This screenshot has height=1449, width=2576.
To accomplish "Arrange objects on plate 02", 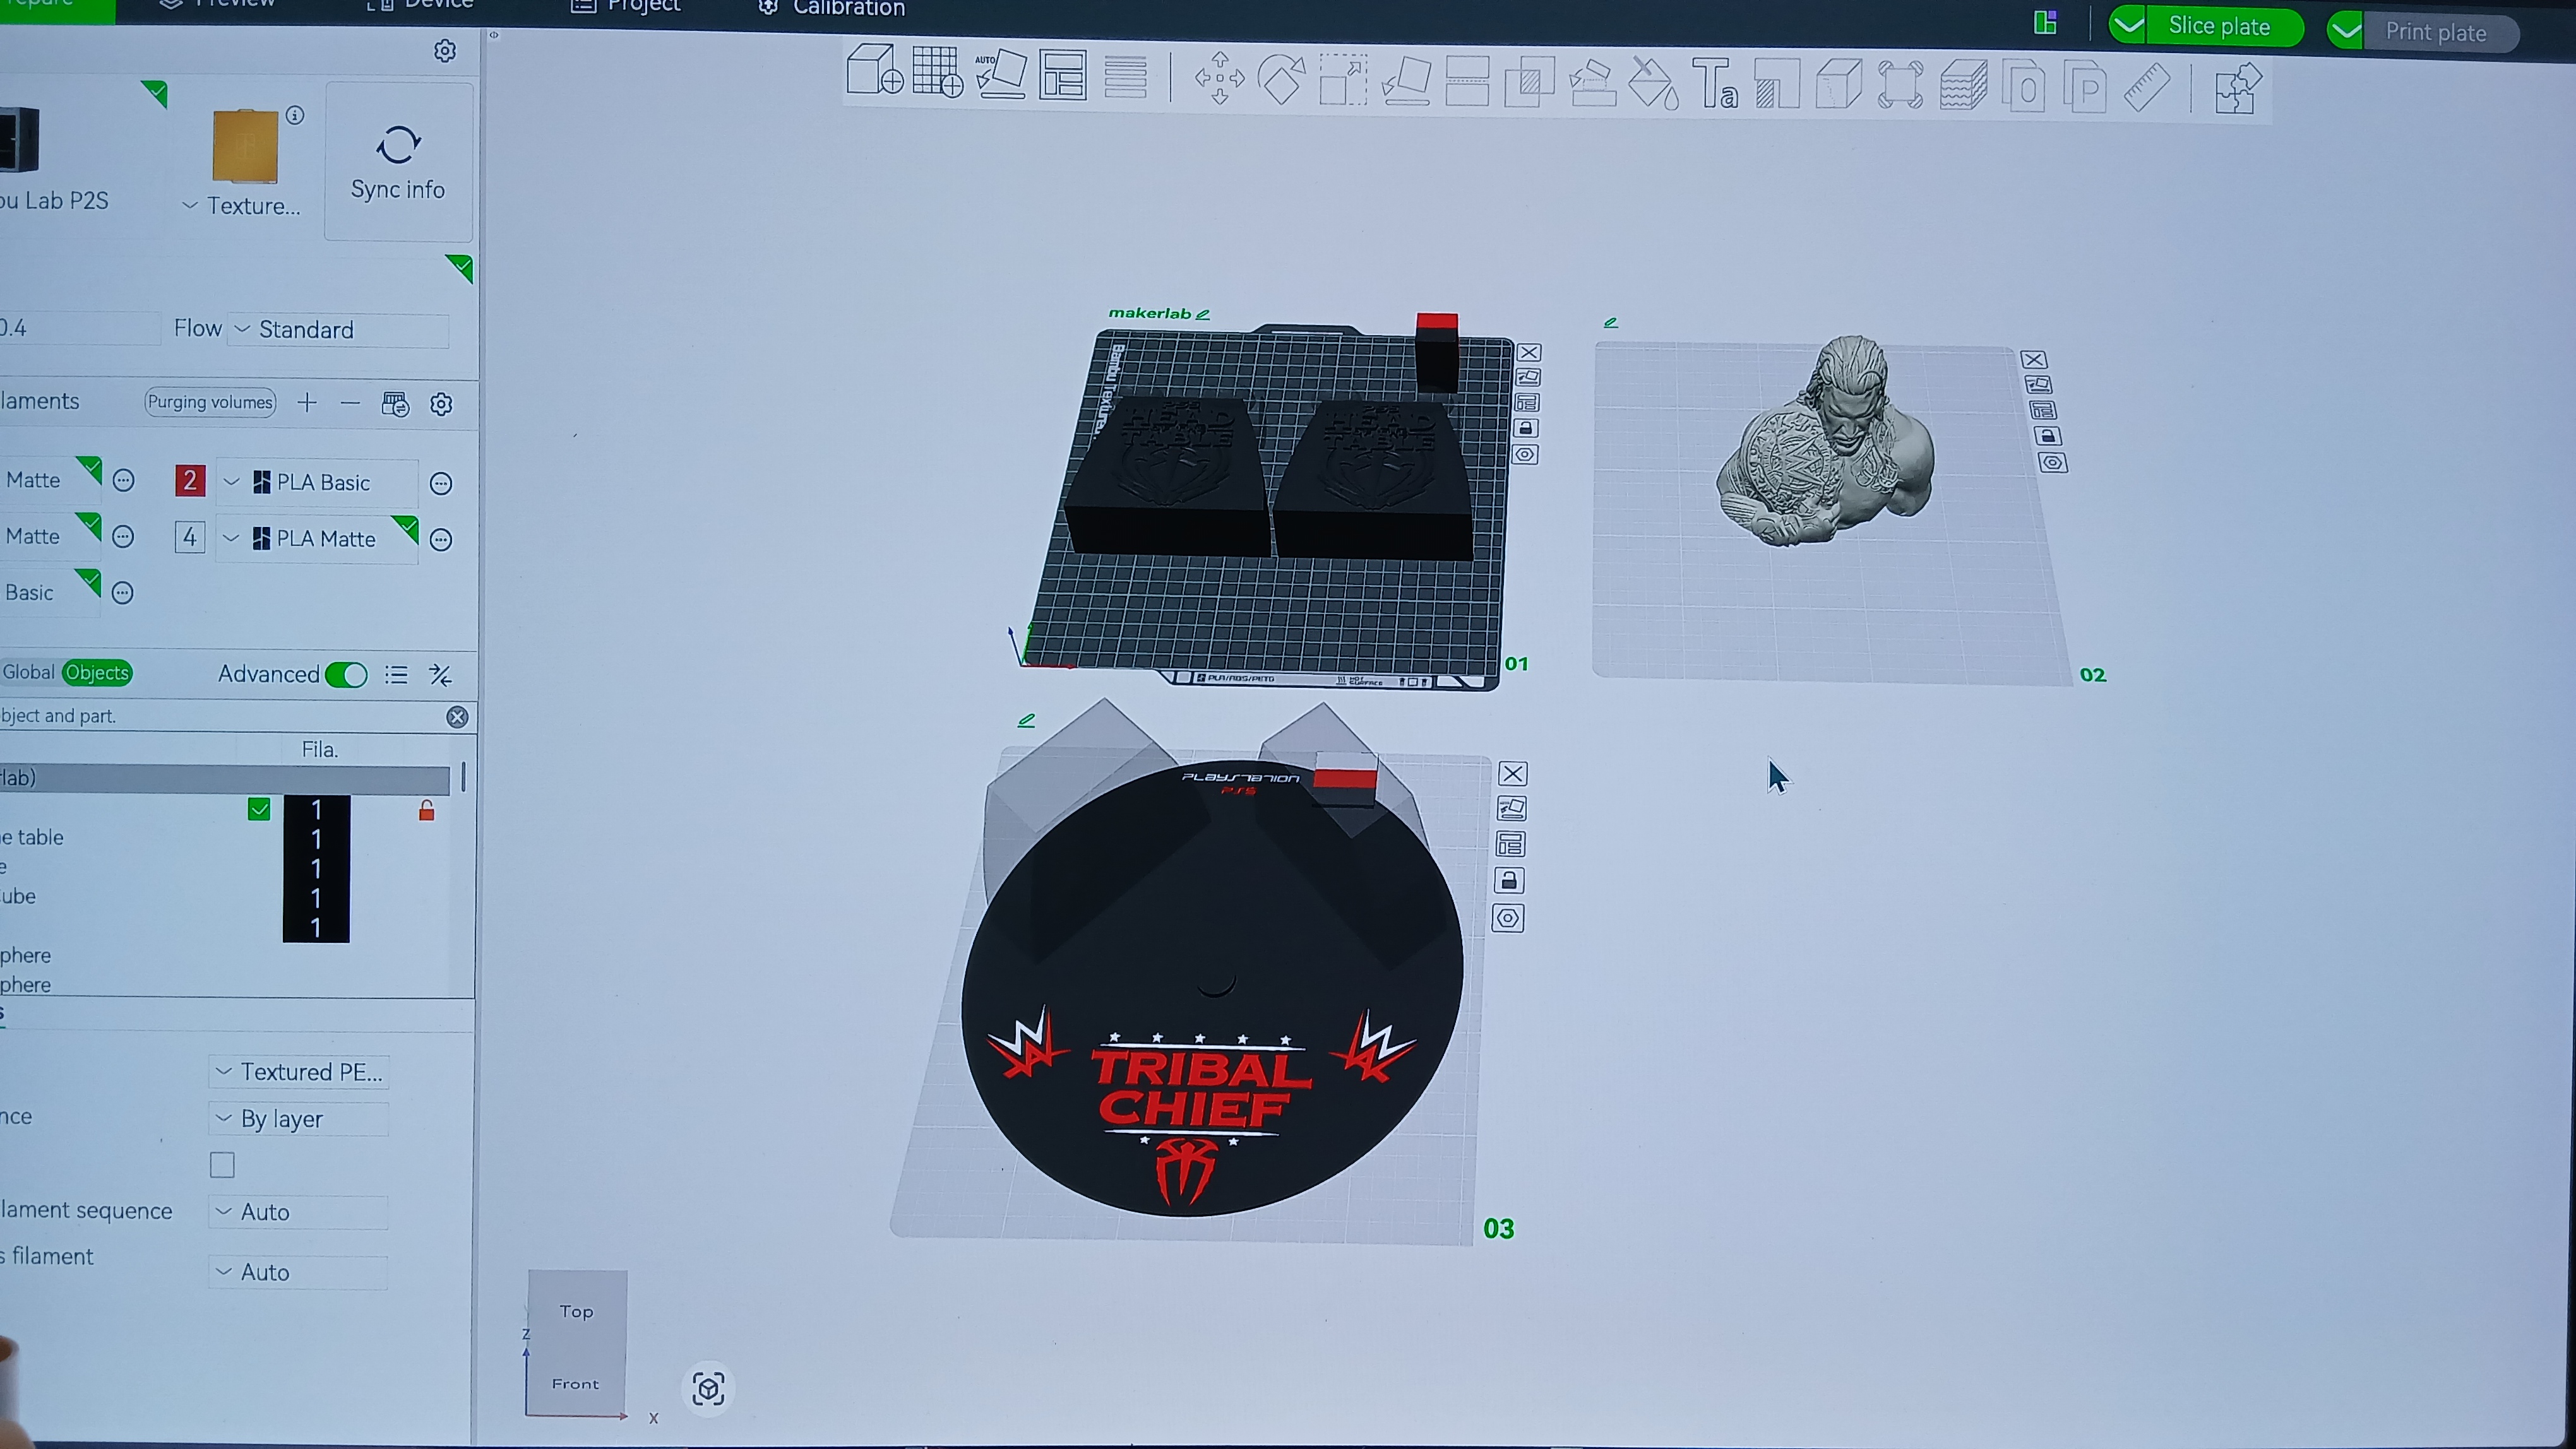I will click(2042, 411).
